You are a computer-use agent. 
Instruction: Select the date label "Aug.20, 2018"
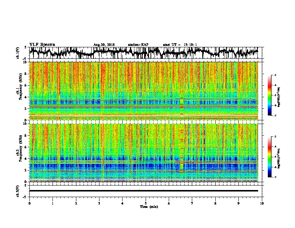click(104, 45)
